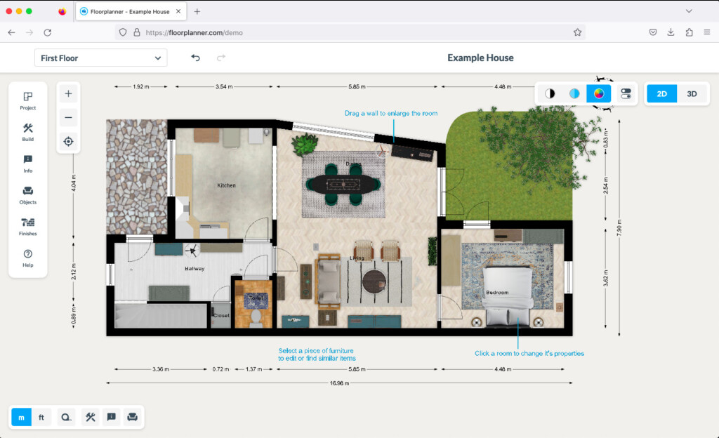Screen dimensions: 719x438
Task: Open Firefox downloads panel
Action: pyautogui.click(x=671, y=32)
